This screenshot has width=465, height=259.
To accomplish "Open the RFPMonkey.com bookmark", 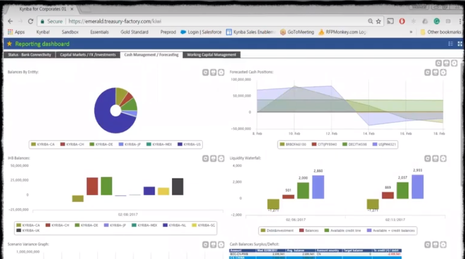I will tap(342, 32).
